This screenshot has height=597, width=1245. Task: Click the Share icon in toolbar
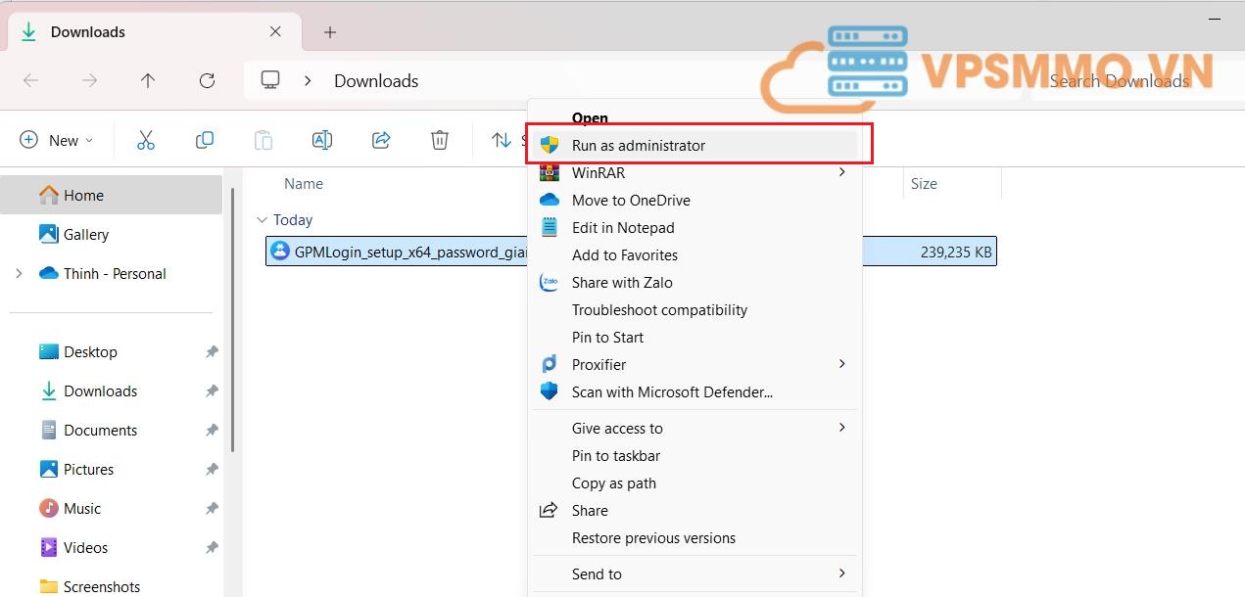coord(381,140)
